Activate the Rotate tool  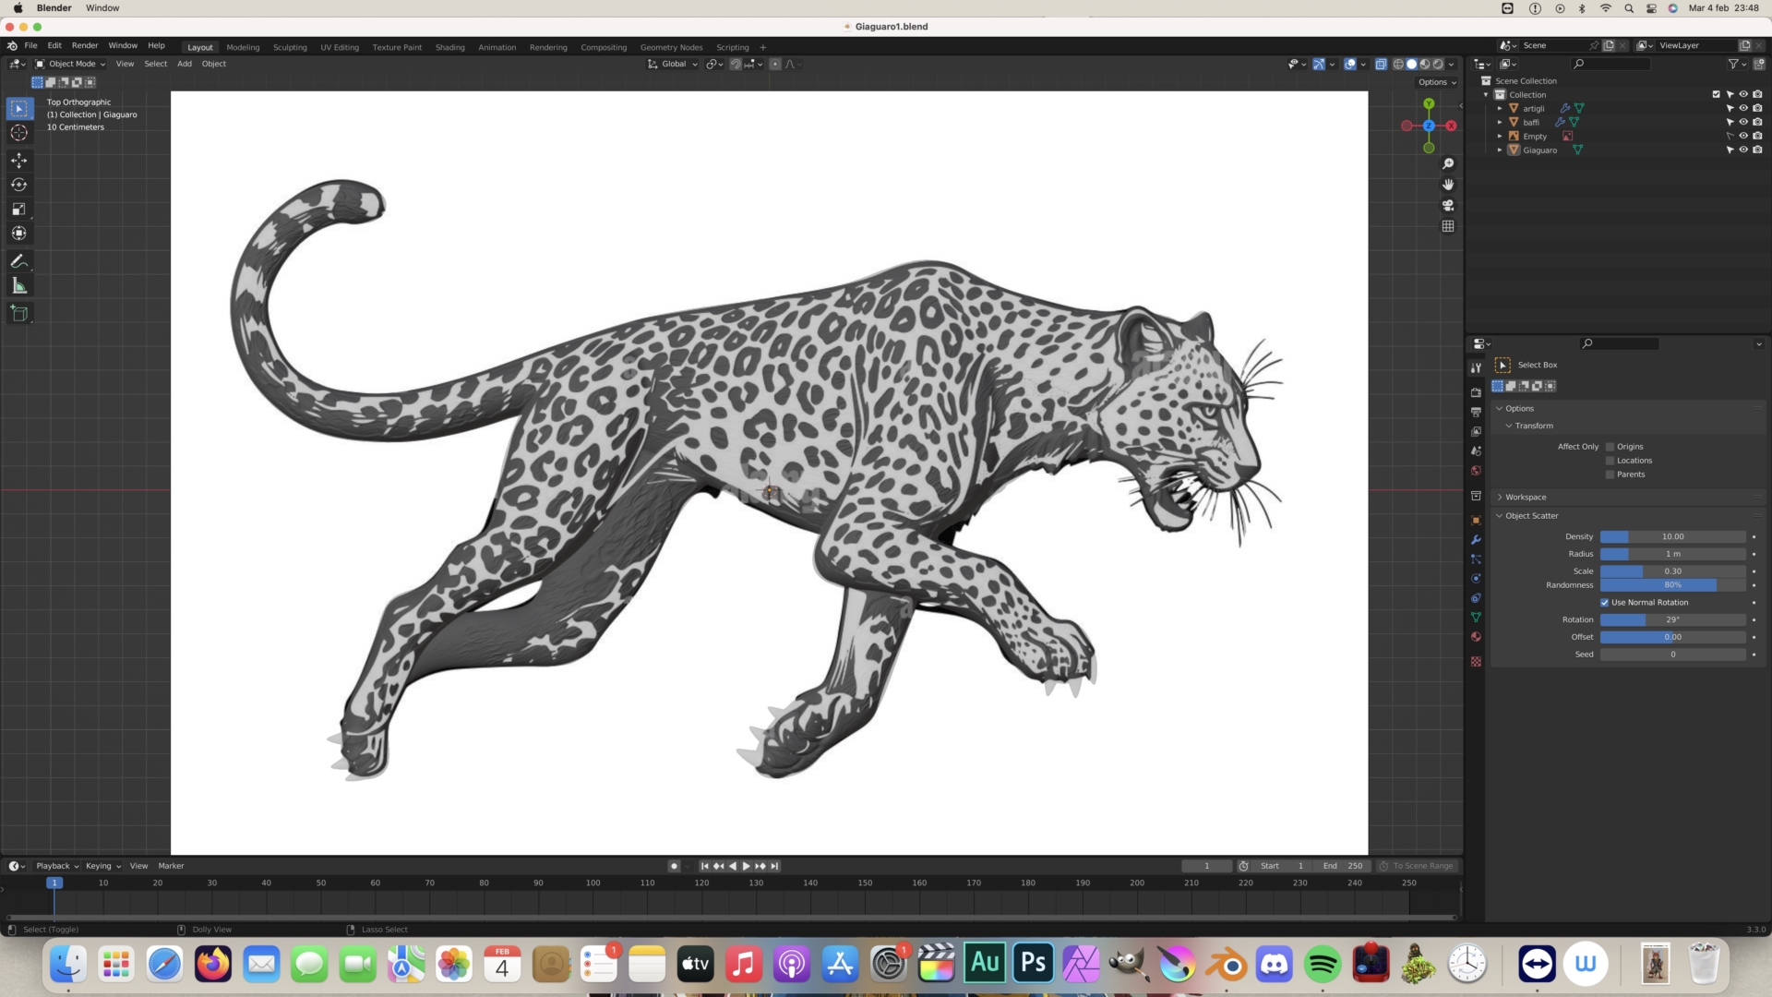click(x=18, y=185)
